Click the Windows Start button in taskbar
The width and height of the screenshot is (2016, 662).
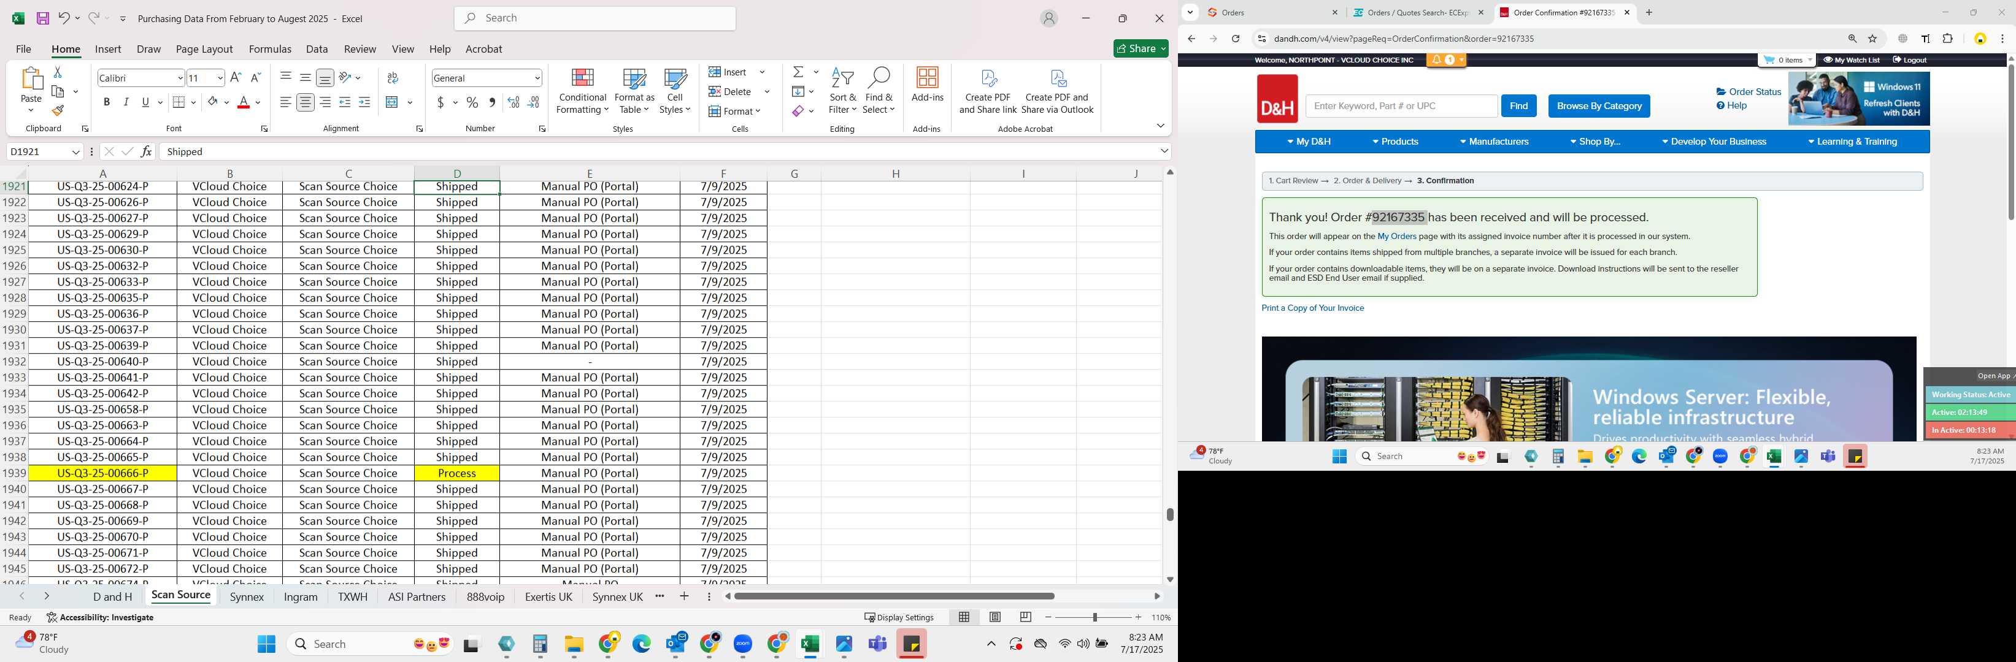click(x=266, y=644)
